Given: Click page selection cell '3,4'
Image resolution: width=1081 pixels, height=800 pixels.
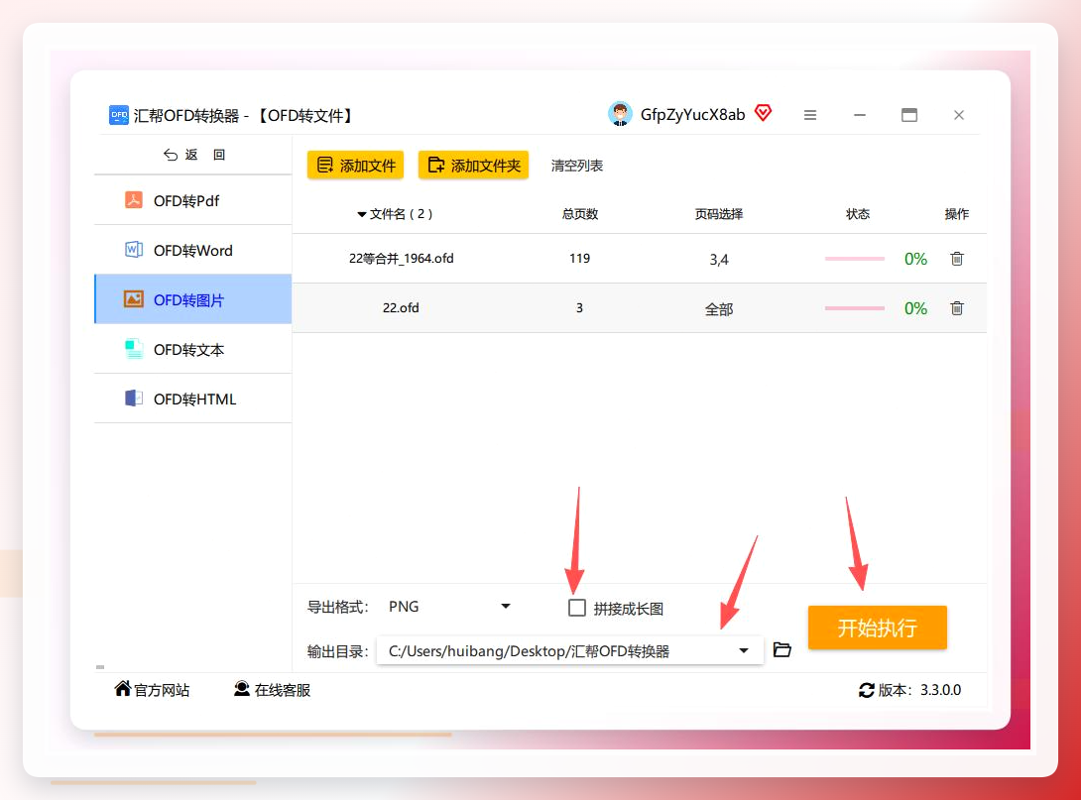Looking at the screenshot, I should (x=719, y=260).
